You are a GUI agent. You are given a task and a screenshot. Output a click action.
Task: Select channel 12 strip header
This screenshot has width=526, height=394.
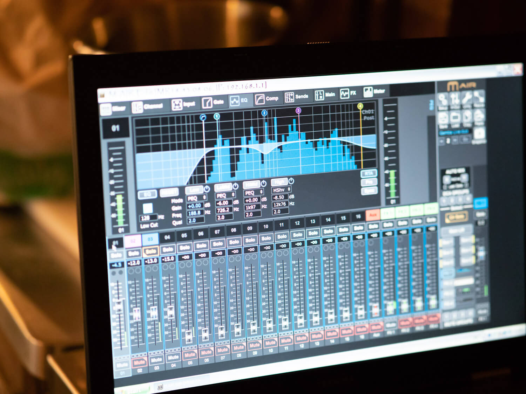297,223
